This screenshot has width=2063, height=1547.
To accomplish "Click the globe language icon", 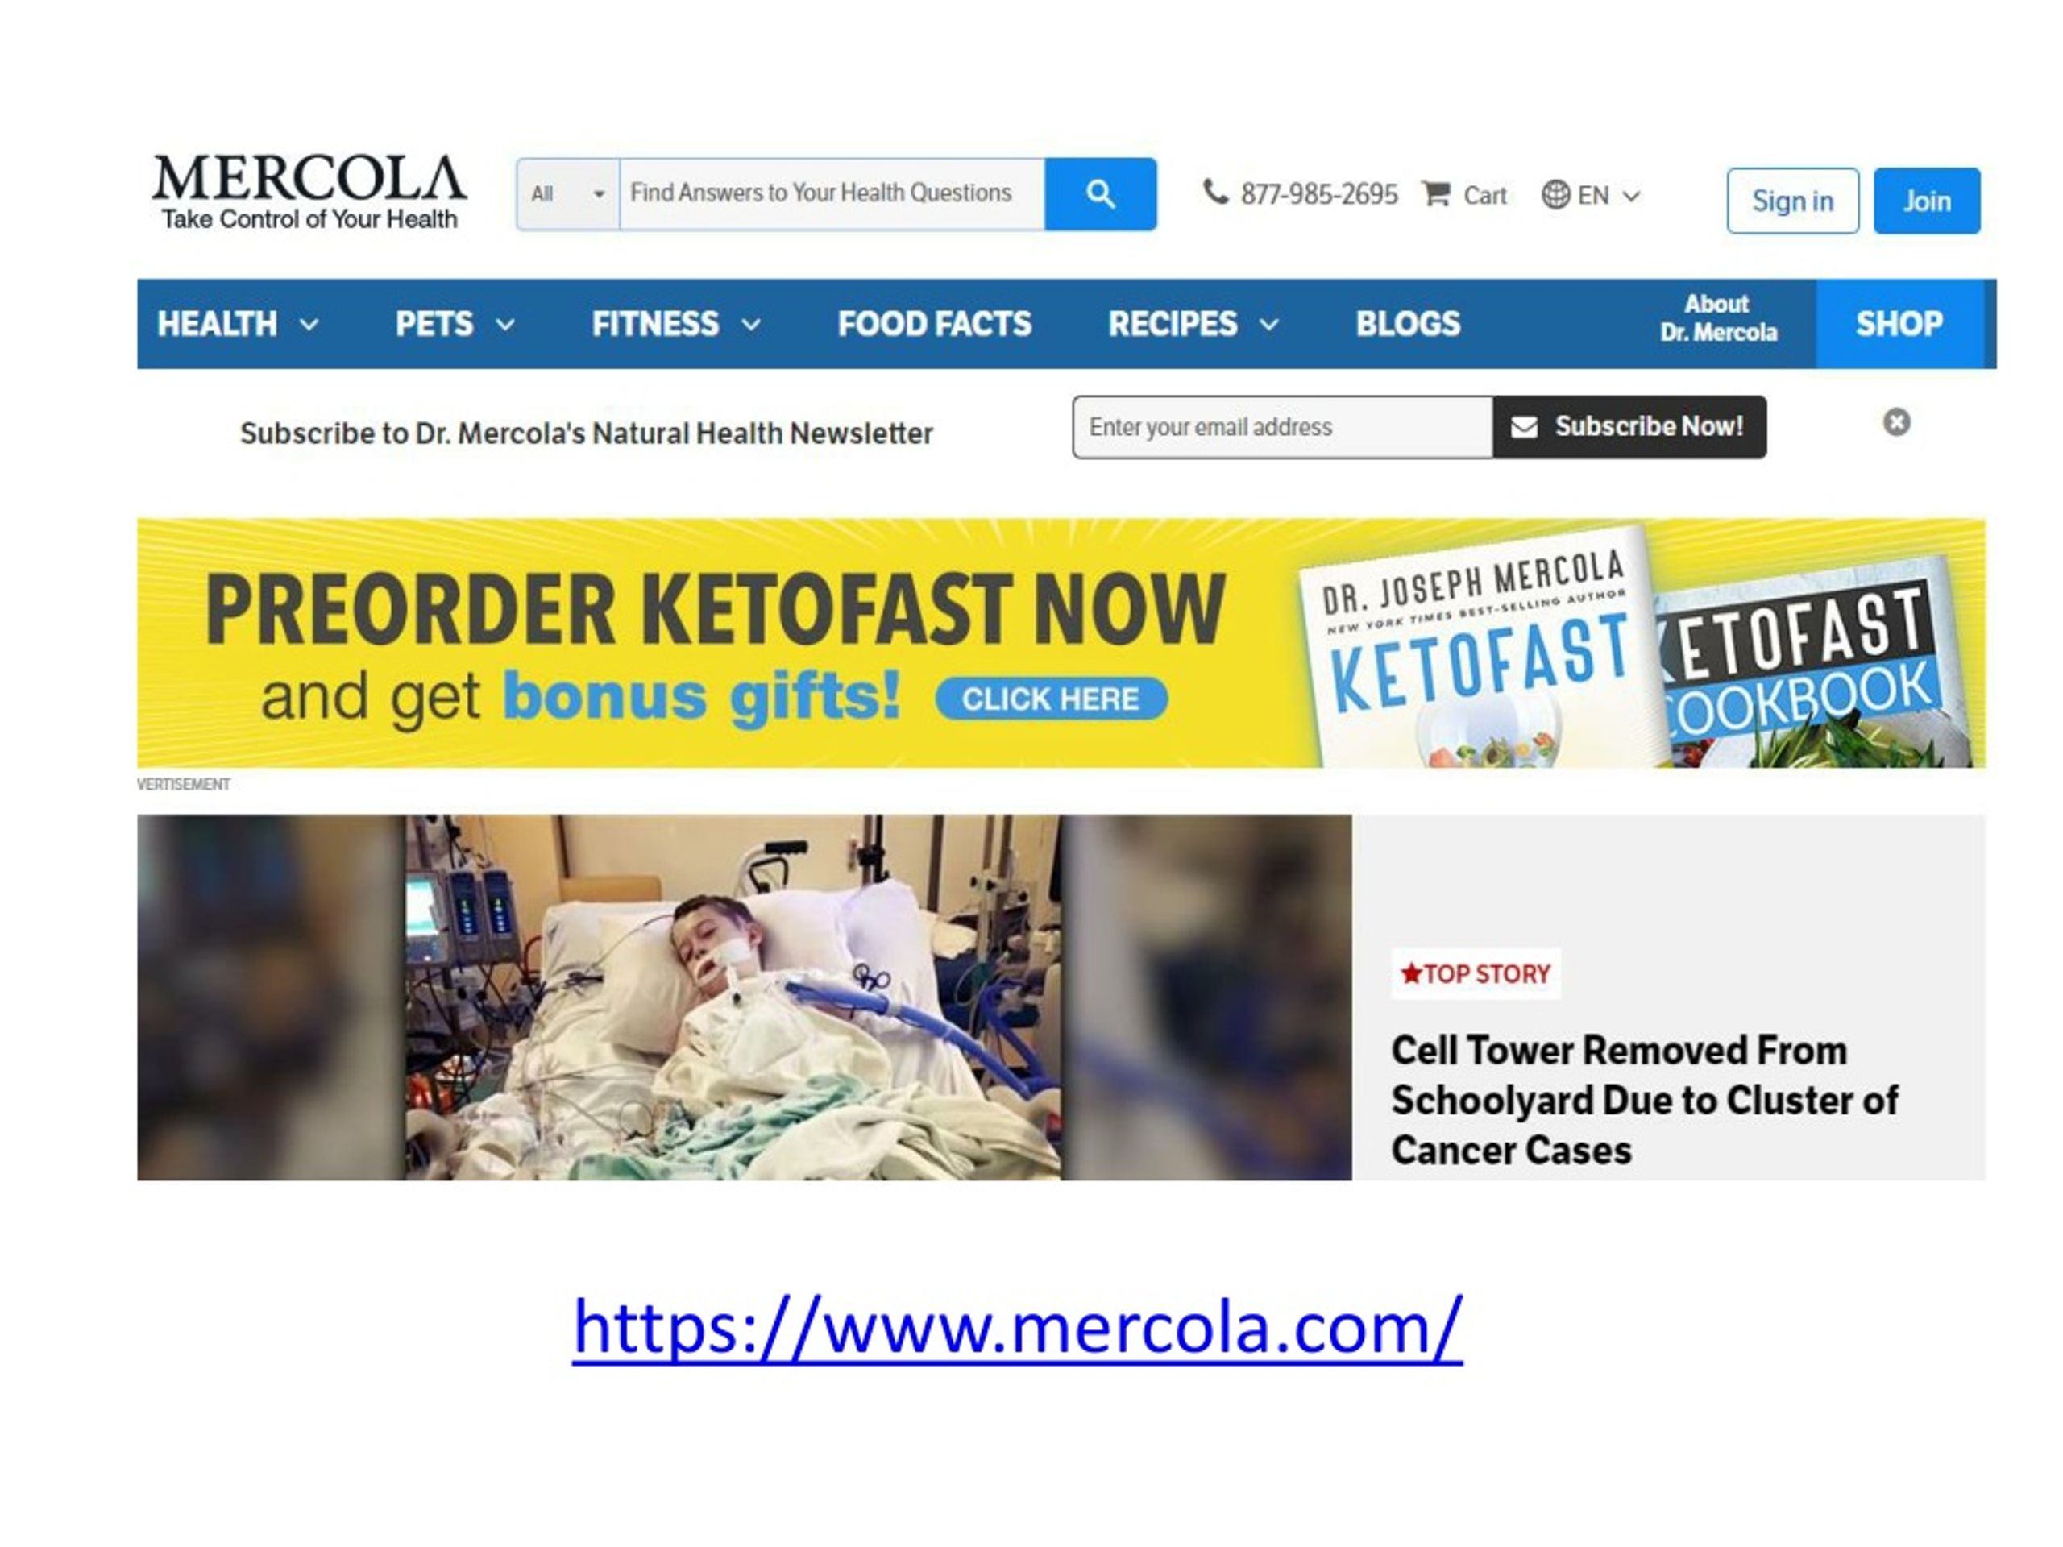I will 1555,195.
